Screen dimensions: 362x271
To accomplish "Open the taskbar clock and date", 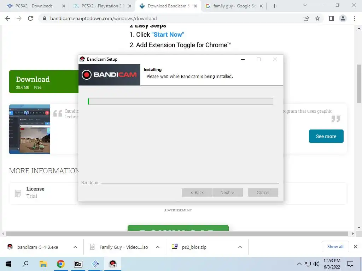I will point(332,264).
